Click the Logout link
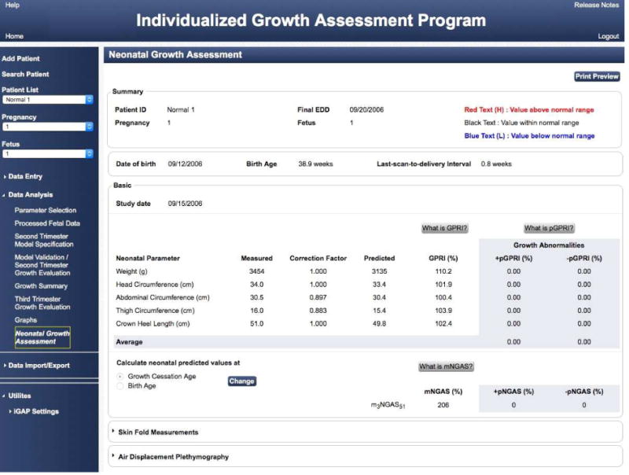 coord(608,36)
